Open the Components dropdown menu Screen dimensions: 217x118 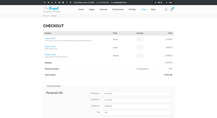pyautogui.click(x=119, y=9)
